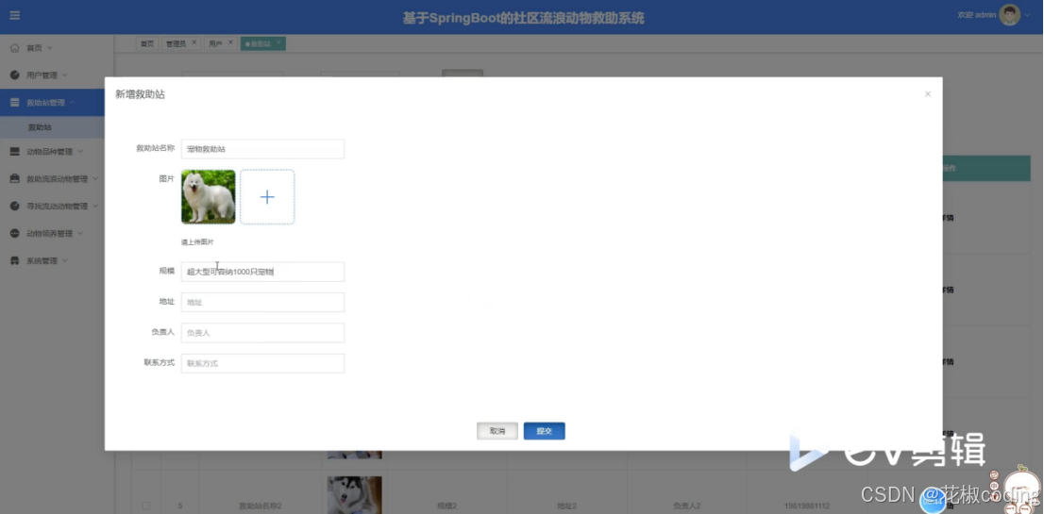The width and height of the screenshot is (1044, 514).
Task: Click the 欢迎 admin text
Action: coord(976,15)
